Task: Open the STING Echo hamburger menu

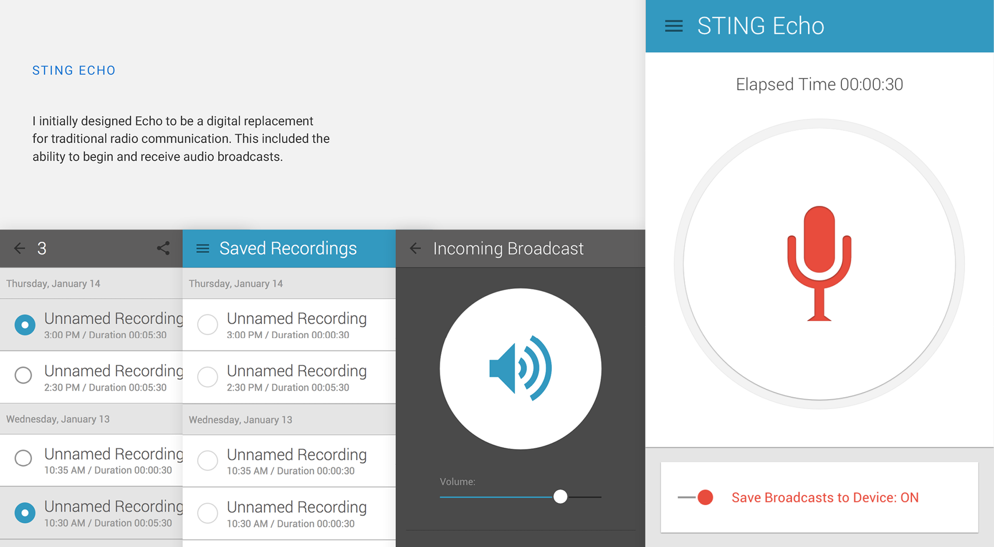Action: [674, 26]
